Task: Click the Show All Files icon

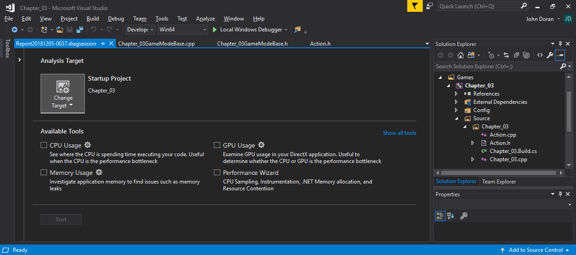Action: click(526, 55)
